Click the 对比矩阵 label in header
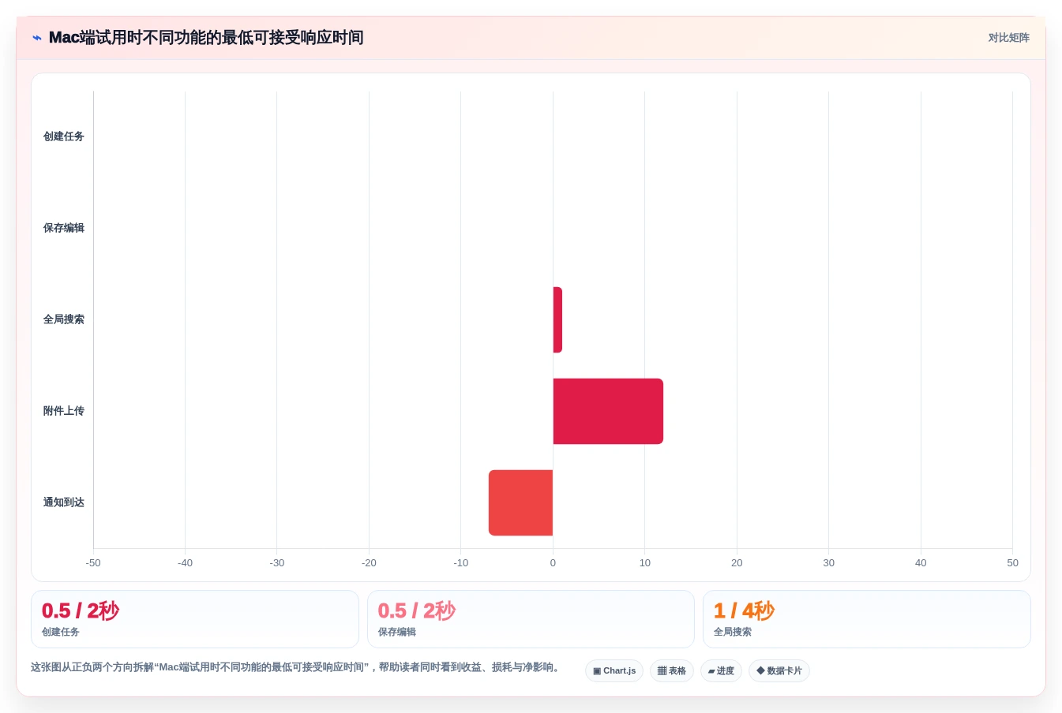 pos(1008,38)
